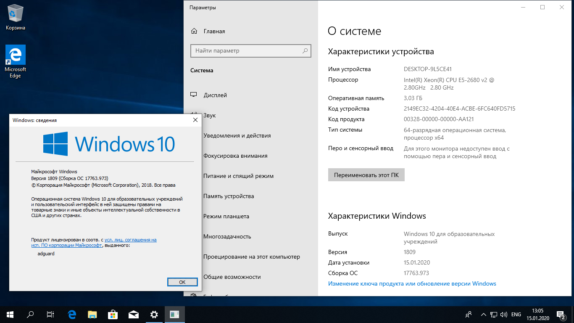574x323 pixels.
Task: Open taskbar search magnifier
Action: [30, 314]
